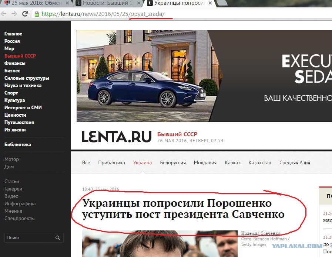Close the 'Украинцы попросил' tab
332x257 pixels.
click(x=210, y=3)
